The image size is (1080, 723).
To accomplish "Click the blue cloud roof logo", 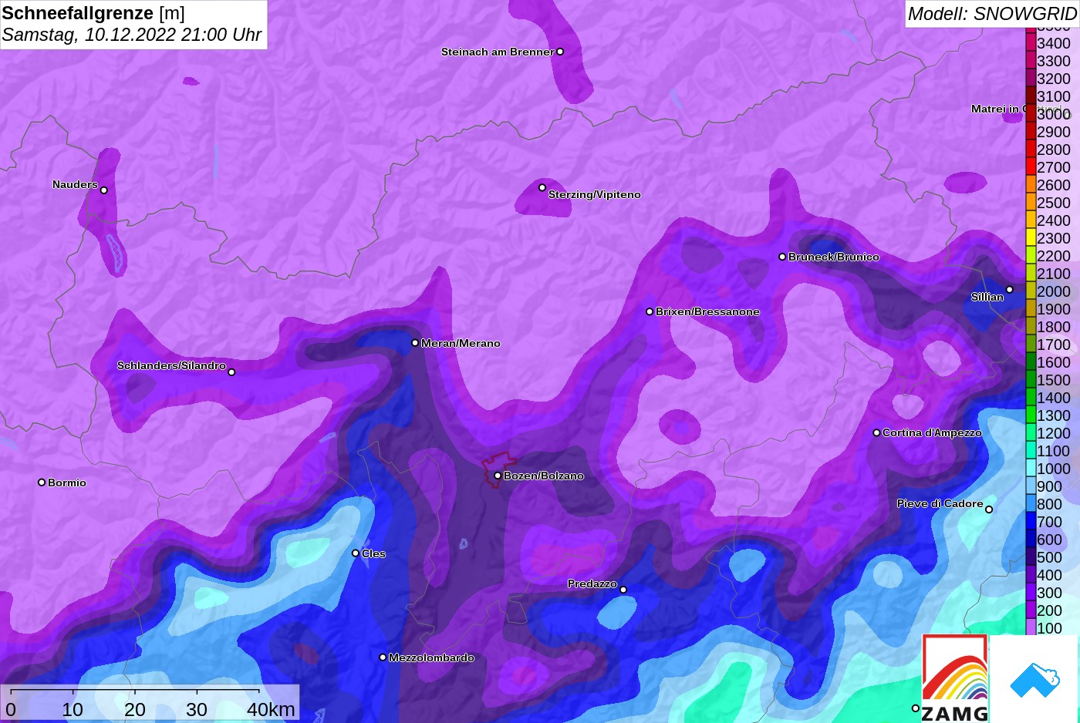I will (1034, 679).
